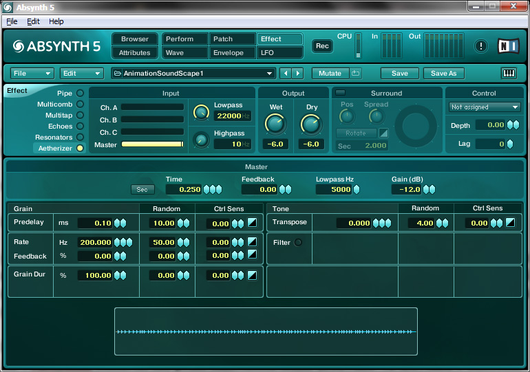Click the next preset arrow
The image size is (530, 372).
pos(297,74)
